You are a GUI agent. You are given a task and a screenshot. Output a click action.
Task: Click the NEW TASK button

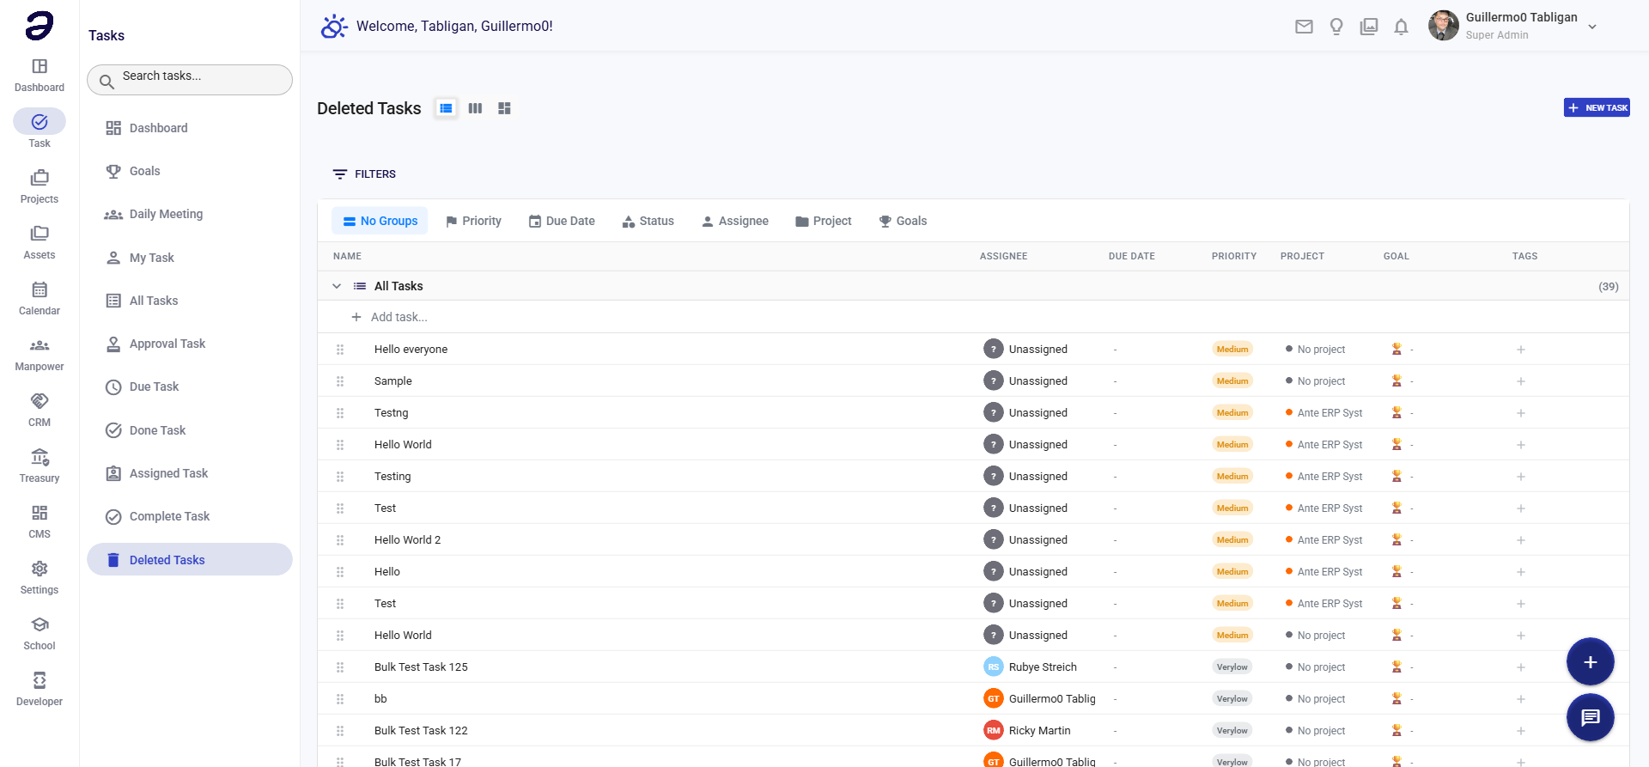pos(1597,107)
